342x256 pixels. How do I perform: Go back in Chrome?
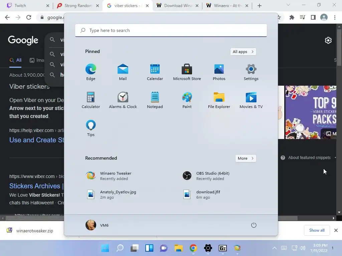[7, 17]
